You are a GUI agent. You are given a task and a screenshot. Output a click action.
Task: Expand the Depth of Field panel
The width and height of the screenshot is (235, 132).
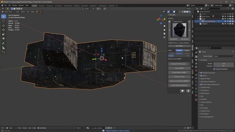[205, 78]
